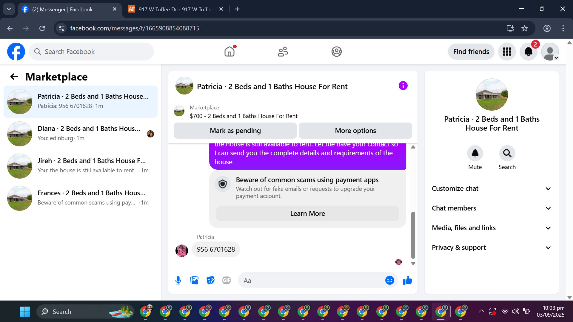573x322 pixels.
Task: Open Frances's Marketplace conversation
Action: (81, 198)
